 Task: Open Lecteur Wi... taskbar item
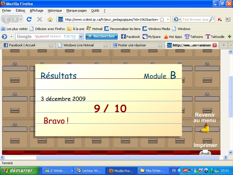coord(90,171)
